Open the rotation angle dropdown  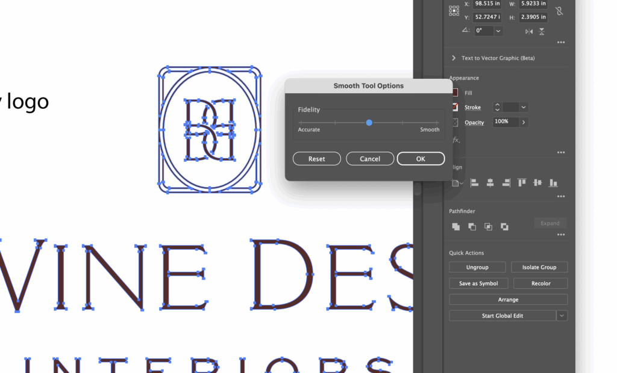tap(498, 31)
